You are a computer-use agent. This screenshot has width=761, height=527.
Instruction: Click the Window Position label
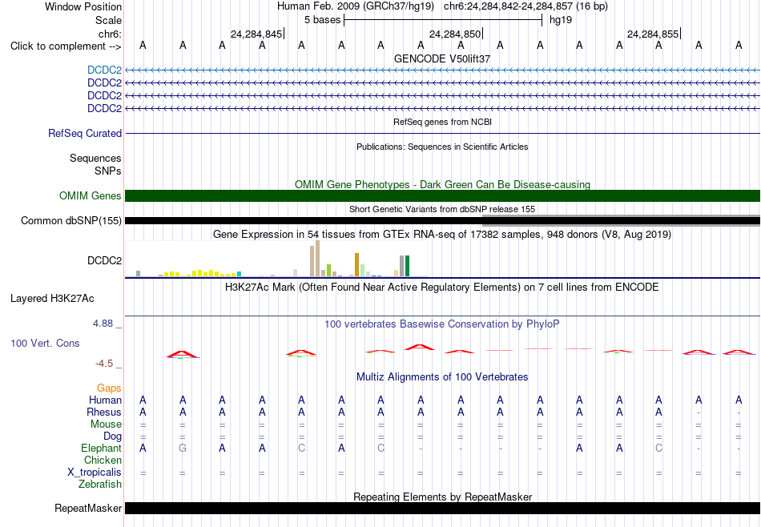(83, 6)
